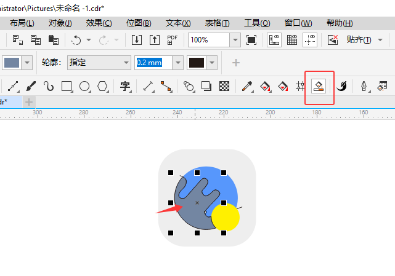Click the Undo arrow

pyautogui.click(x=76, y=40)
